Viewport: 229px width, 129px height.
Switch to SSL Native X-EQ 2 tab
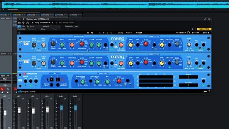pyautogui.click(x=65, y=23)
